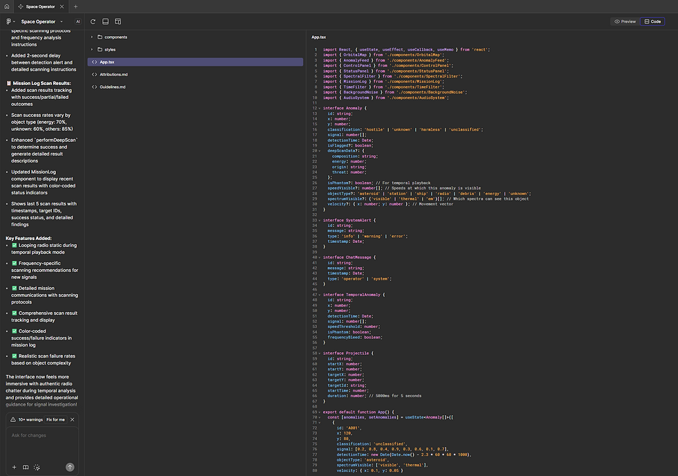Click the Ask for changes input
This screenshot has height=476, width=678.
[x=42, y=443]
